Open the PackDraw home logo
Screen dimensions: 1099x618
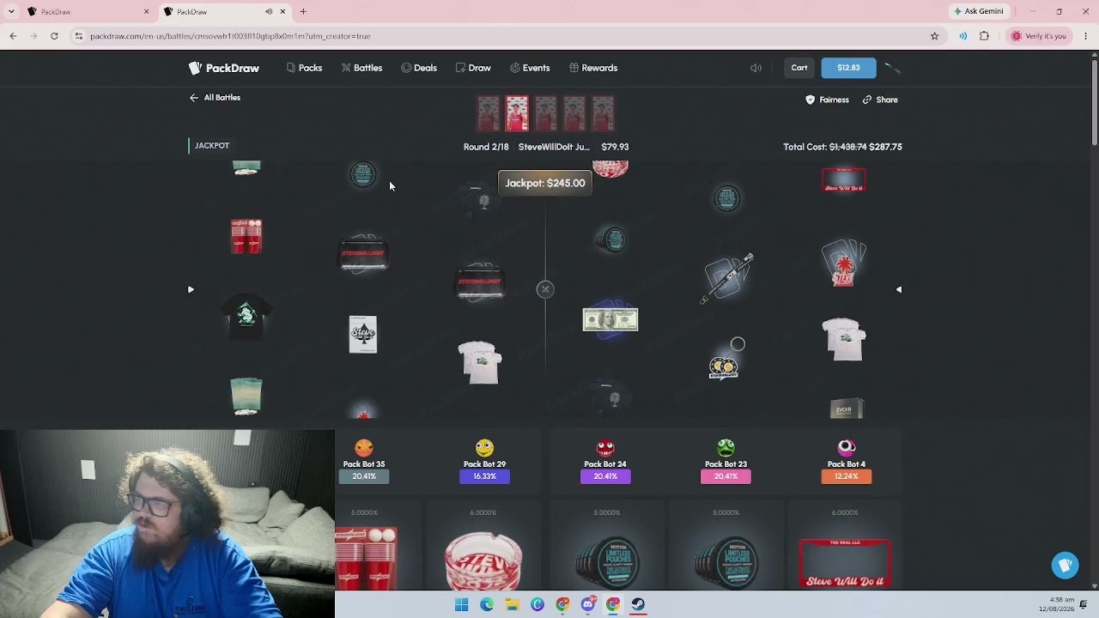tap(224, 68)
